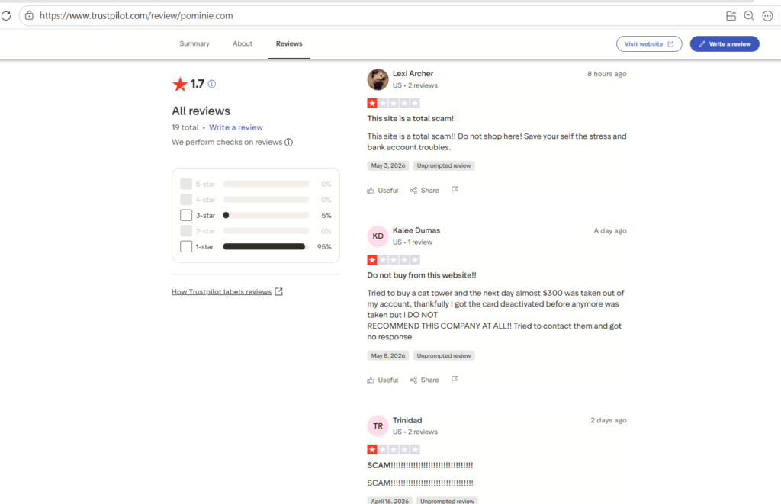Click the 1-star 95% rating bar
This screenshot has width=781, height=504.
point(266,246)
